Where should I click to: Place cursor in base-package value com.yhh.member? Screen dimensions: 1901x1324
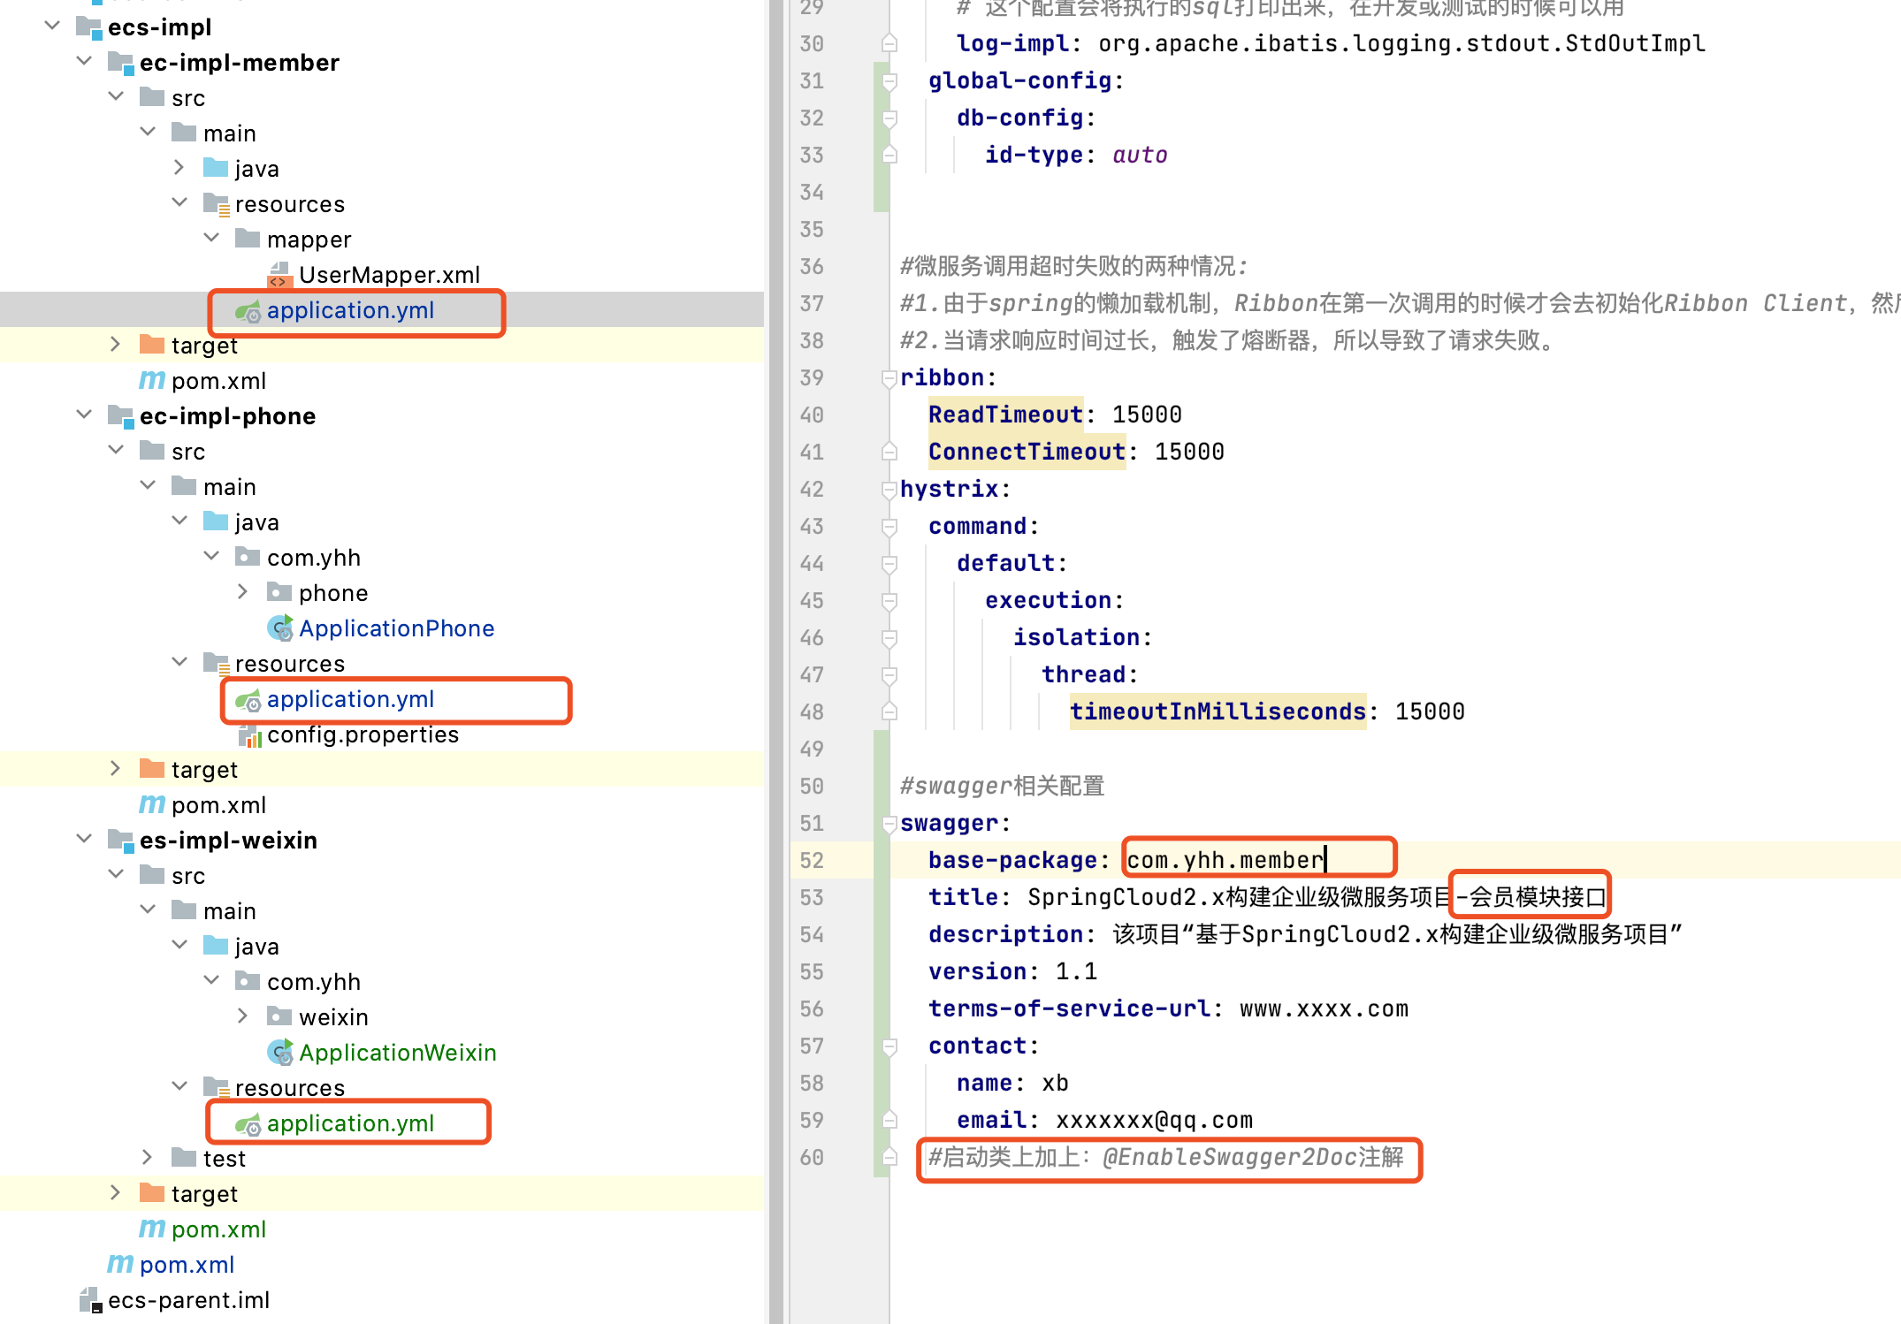click(x=1224, y=860)
